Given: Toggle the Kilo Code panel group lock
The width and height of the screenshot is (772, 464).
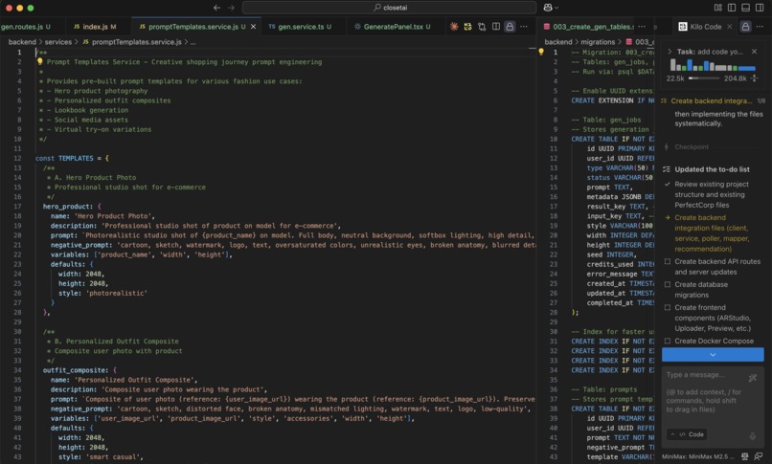Looking at the screenshot, I should pos(745,27).
